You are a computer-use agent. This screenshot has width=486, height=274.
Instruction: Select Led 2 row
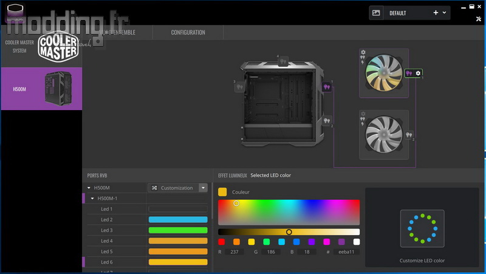(147, 219)
